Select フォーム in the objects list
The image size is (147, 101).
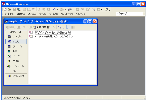16,46
